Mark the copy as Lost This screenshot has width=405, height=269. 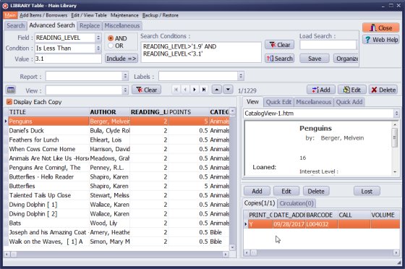[x=367, y=192]
